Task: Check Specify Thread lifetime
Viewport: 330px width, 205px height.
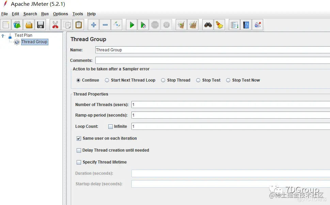Action: (79, 162)
